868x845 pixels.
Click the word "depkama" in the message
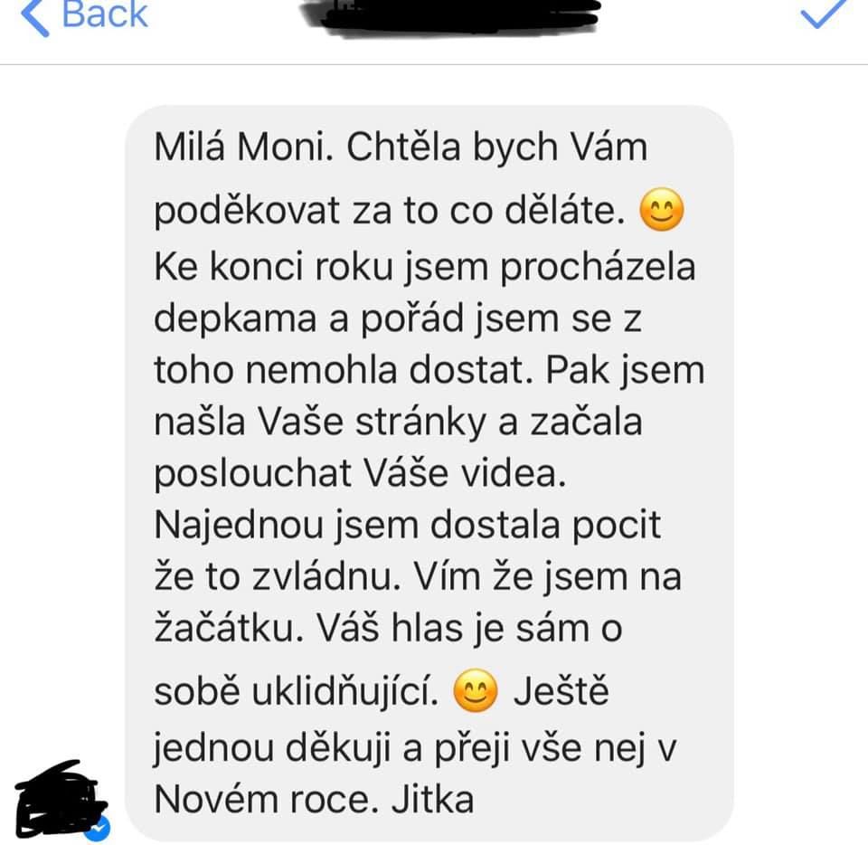coord(235,319)
